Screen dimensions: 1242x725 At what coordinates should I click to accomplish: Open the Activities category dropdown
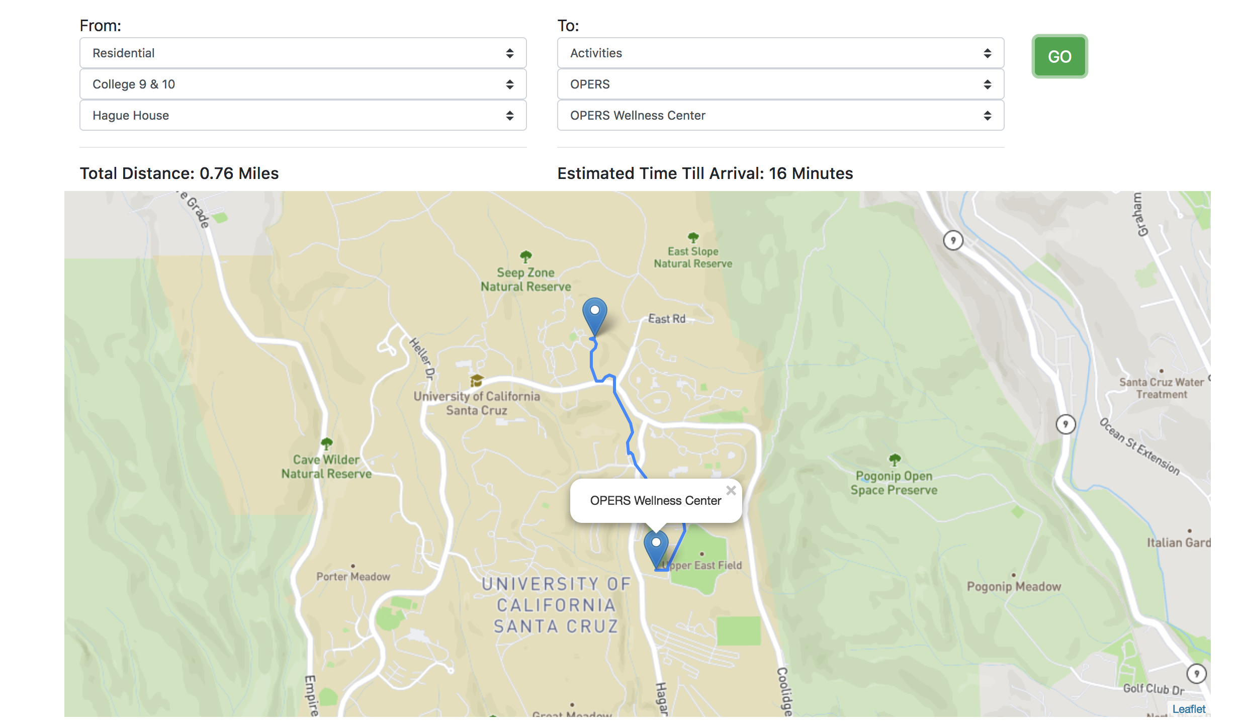click(x=780, y=53)
